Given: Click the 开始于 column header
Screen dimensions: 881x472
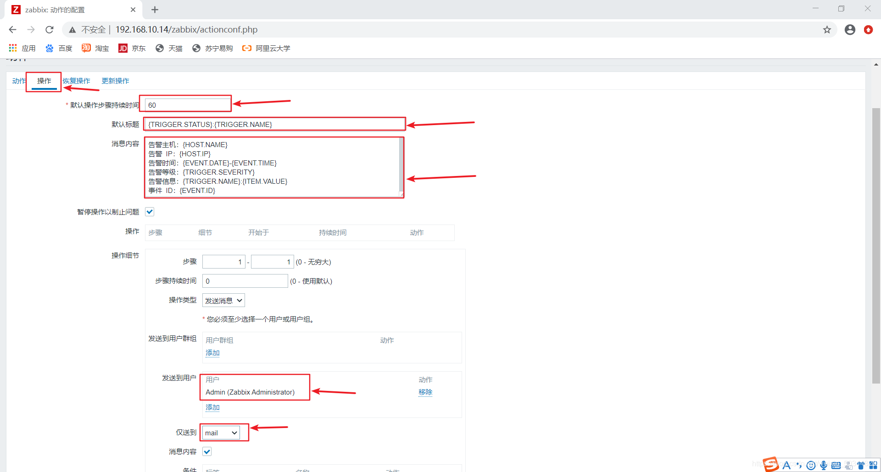Looking at the screenshot, I should (258, 233).
